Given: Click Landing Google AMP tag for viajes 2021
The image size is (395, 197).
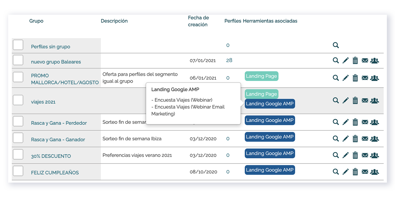Looking at the screenshot, I should pos(270,104).
